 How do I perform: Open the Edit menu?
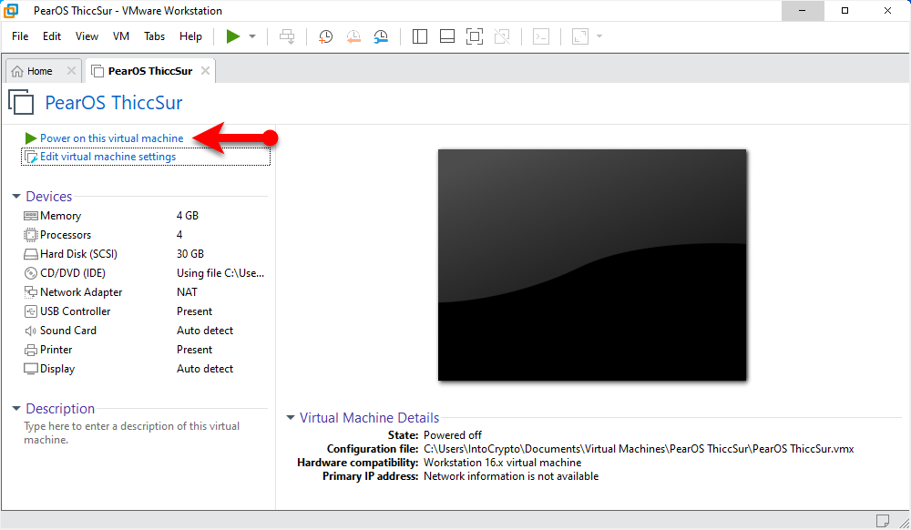(52, 36)
